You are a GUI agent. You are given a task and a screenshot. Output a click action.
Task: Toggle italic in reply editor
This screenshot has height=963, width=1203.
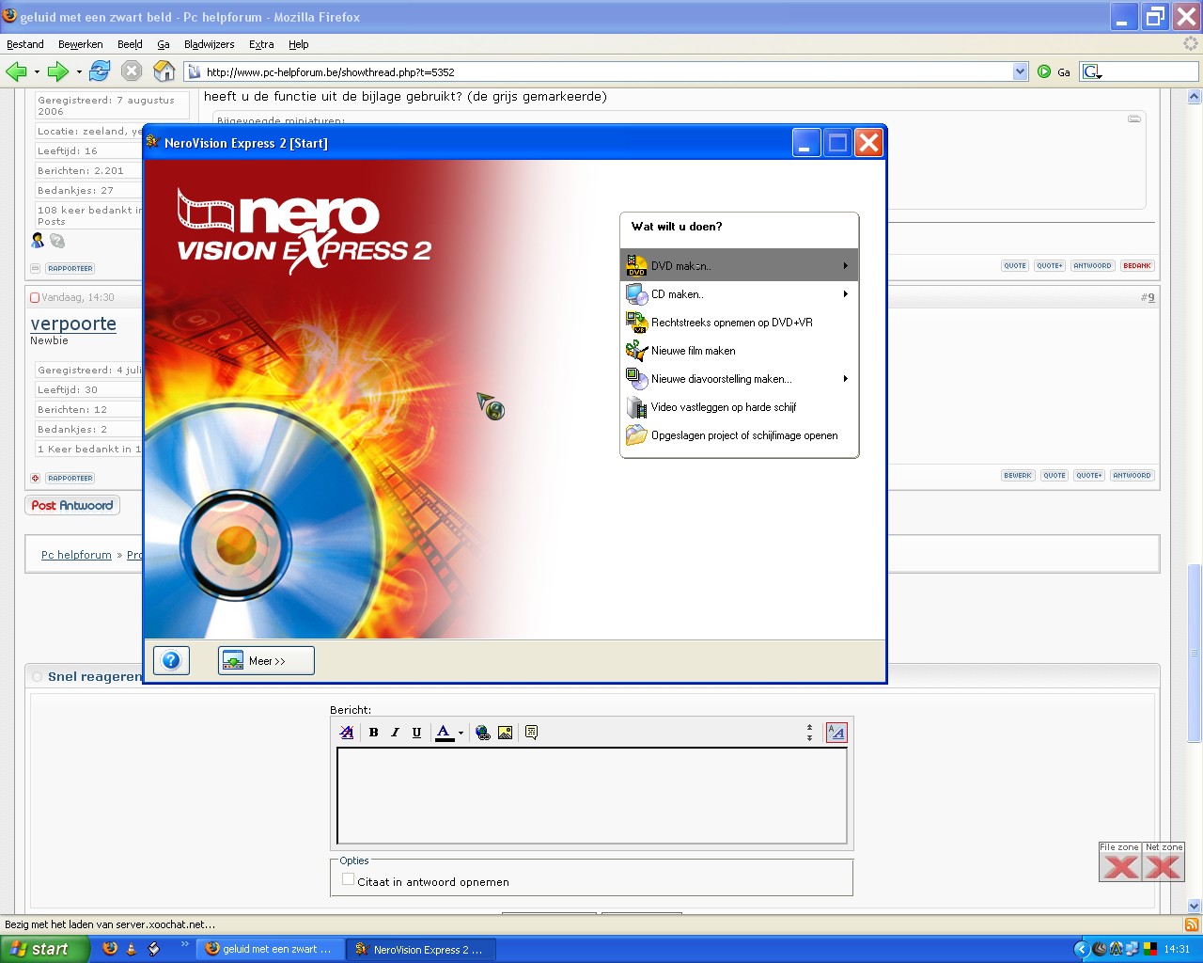point(395,733)
